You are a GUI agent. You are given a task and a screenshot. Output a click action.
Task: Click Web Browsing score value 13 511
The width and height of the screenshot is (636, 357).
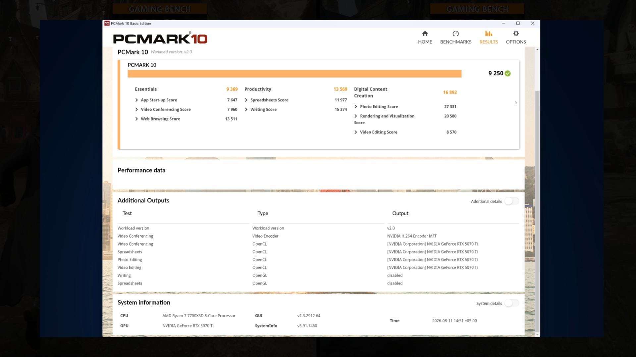(231, 119)
